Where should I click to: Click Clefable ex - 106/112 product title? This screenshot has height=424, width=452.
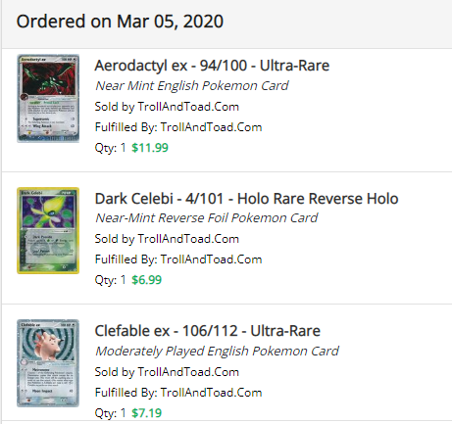pyautogui.click(x=207, y=331)
